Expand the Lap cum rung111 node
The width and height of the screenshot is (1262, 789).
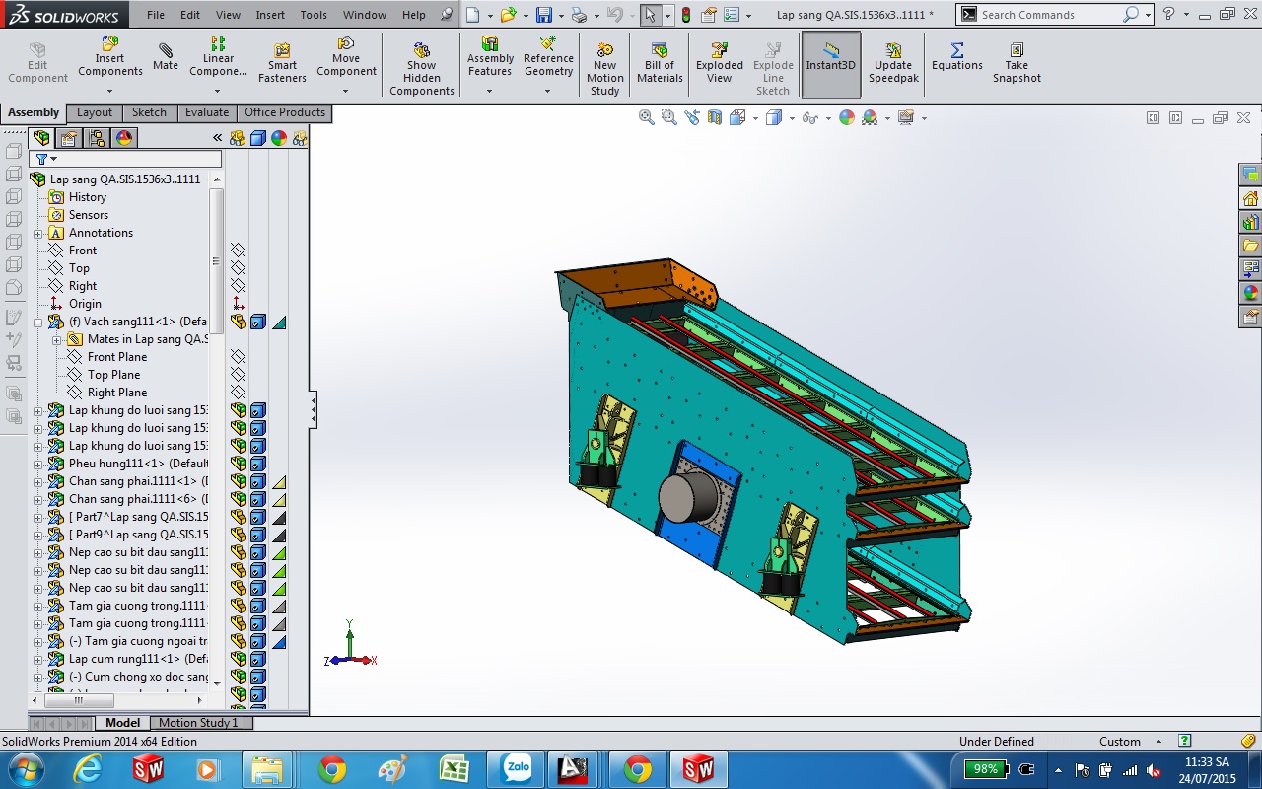(x=38, y=659)
